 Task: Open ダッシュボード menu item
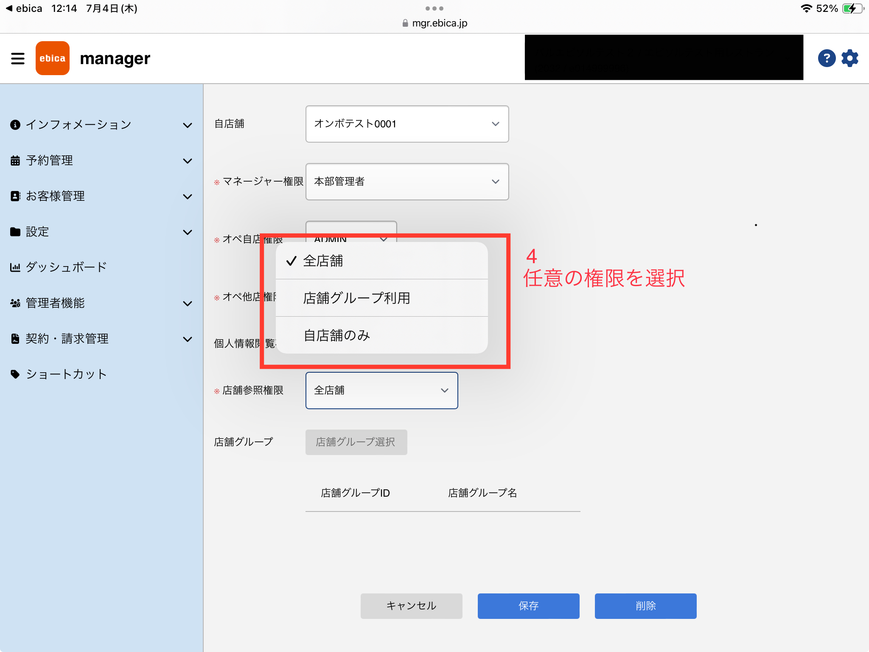point(101,267)
